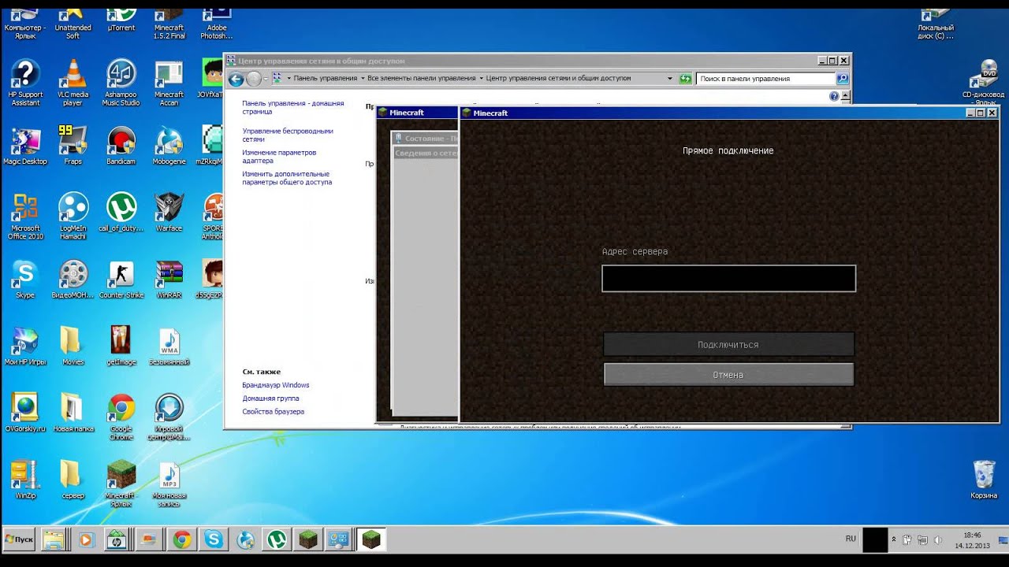Select LogMeIn Hamachi desktop icon
1009x567 pixels.
click(x=73, y=217)
